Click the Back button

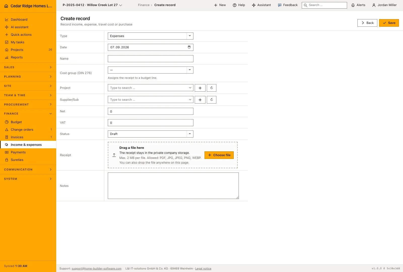367,23
